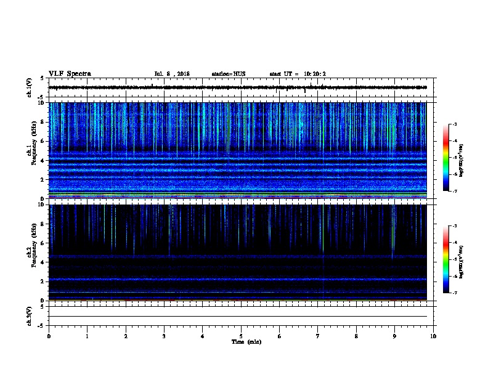Click the '6' kHz tick of ch.2 spectrogram

click(x=43, y=243)
